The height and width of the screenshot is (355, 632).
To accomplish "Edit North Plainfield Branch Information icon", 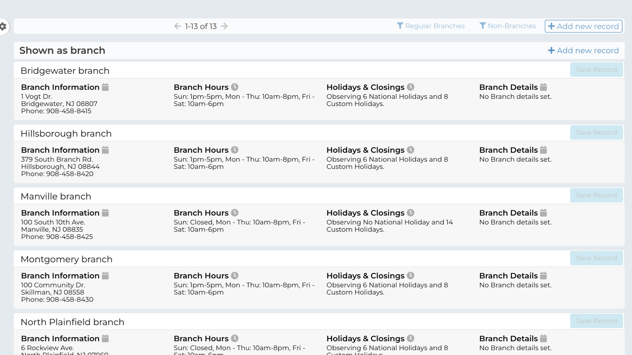I will tap(105, 338).
